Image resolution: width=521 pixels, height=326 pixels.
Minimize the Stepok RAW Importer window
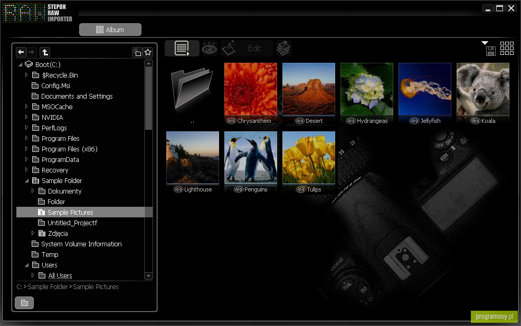coord(488,8)
